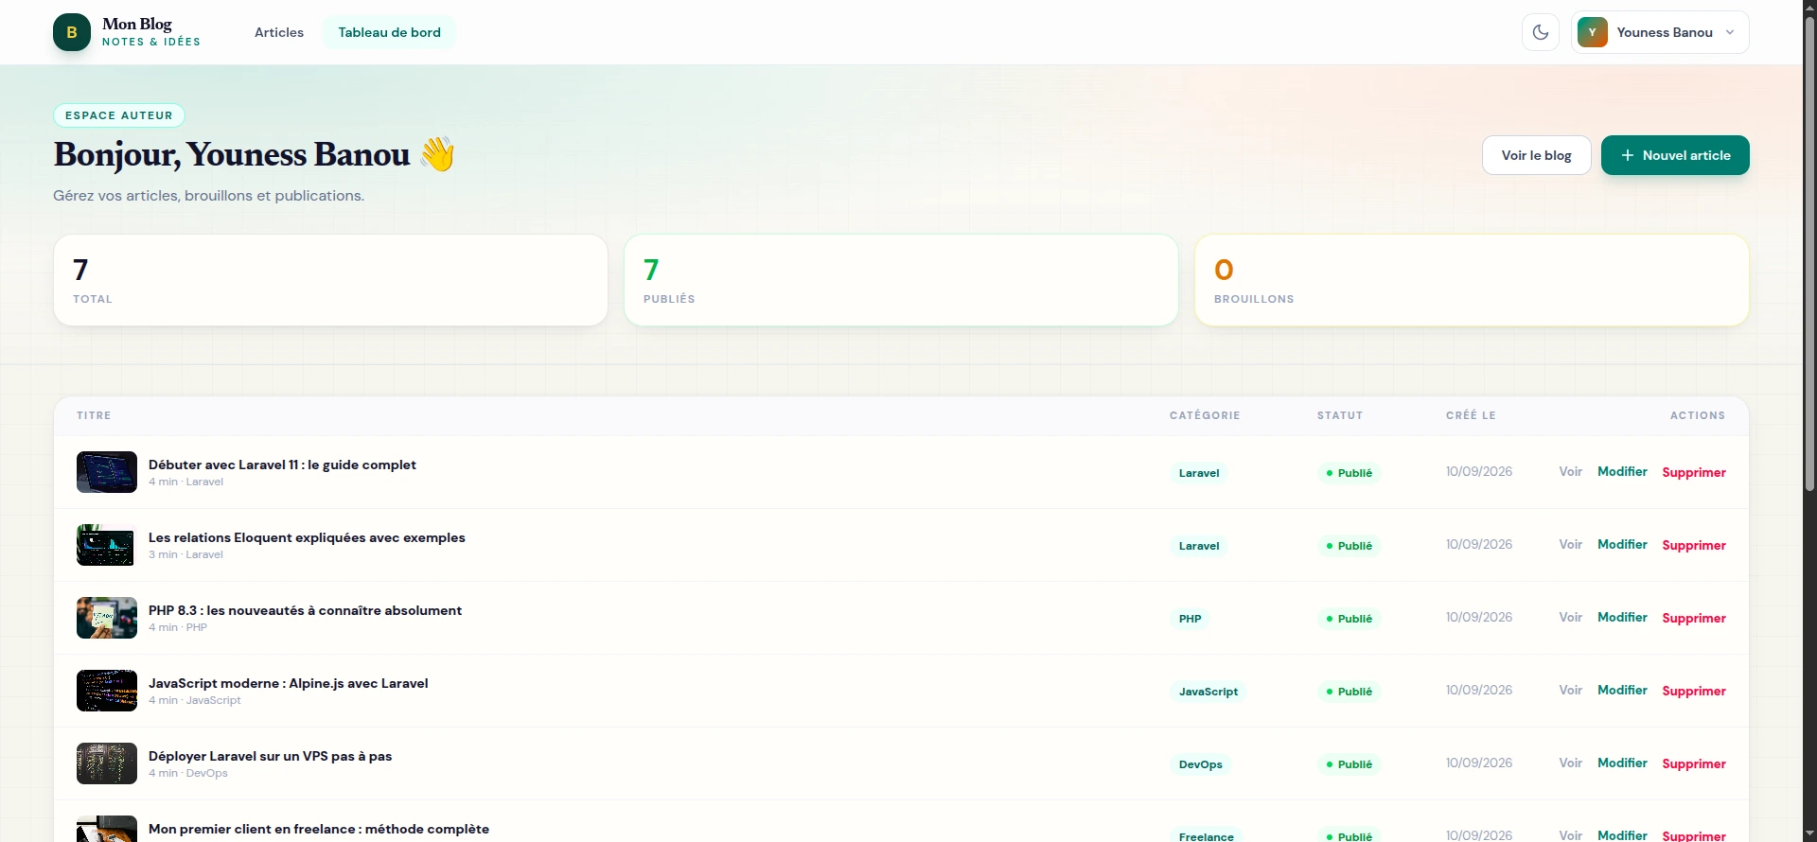Viewport: 1817px width, 842px height.
Task: Open thumbnail of JavaScript moderne article
Action: click(107, 691)
